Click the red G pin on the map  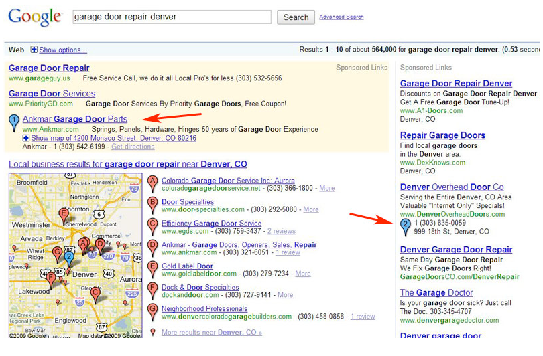pos(58,254)
